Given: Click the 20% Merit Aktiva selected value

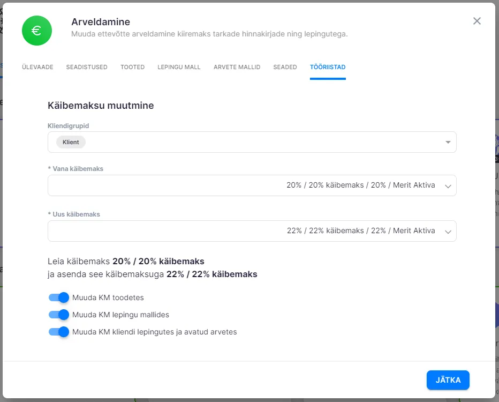Looking at the screenshot, I should point(360,185).
